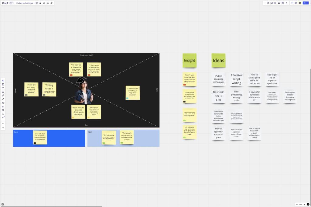Select the student persona image

click(84, 90)
